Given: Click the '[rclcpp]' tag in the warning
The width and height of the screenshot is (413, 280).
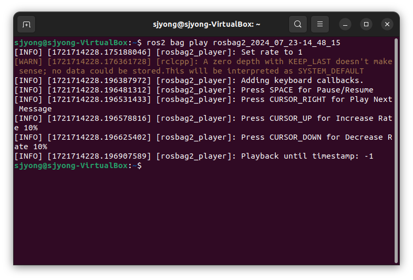Looking at the screenshot, I should [177, 61].
